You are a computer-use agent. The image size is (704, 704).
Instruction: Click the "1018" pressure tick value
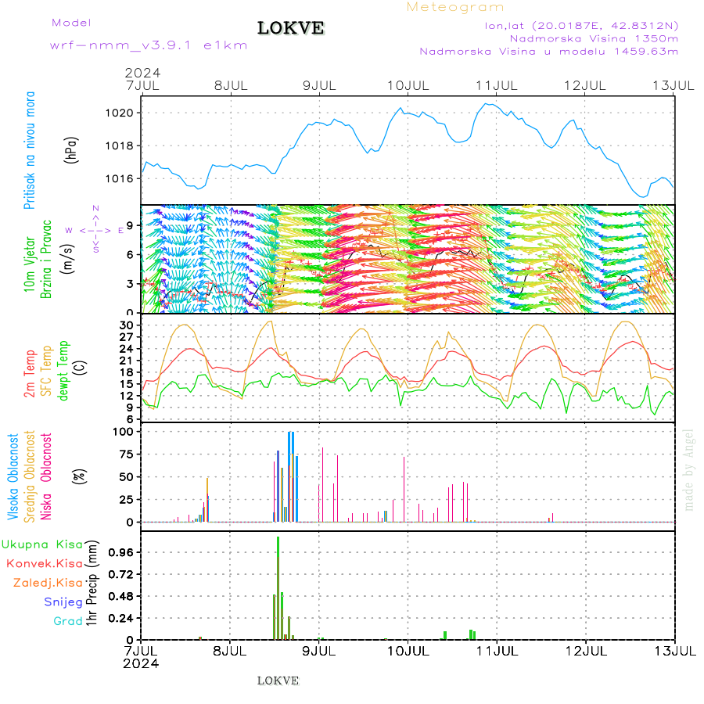tap(120, 146)
